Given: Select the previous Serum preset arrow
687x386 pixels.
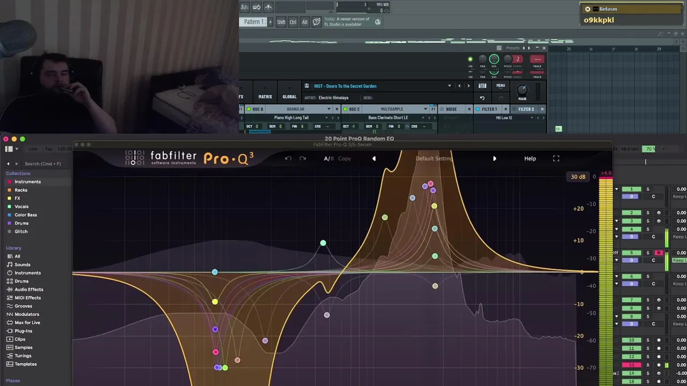Looking at the screenshot, I should point(459,86).
